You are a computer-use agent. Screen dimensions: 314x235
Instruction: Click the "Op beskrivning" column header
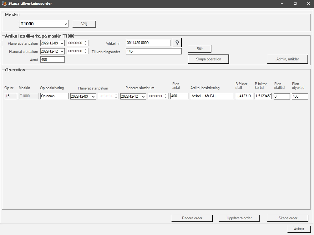click(52, 88)
